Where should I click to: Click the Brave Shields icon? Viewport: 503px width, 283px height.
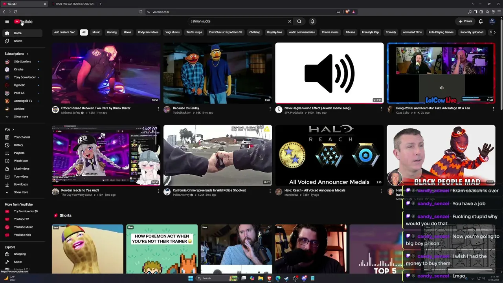tap(347, 12)
